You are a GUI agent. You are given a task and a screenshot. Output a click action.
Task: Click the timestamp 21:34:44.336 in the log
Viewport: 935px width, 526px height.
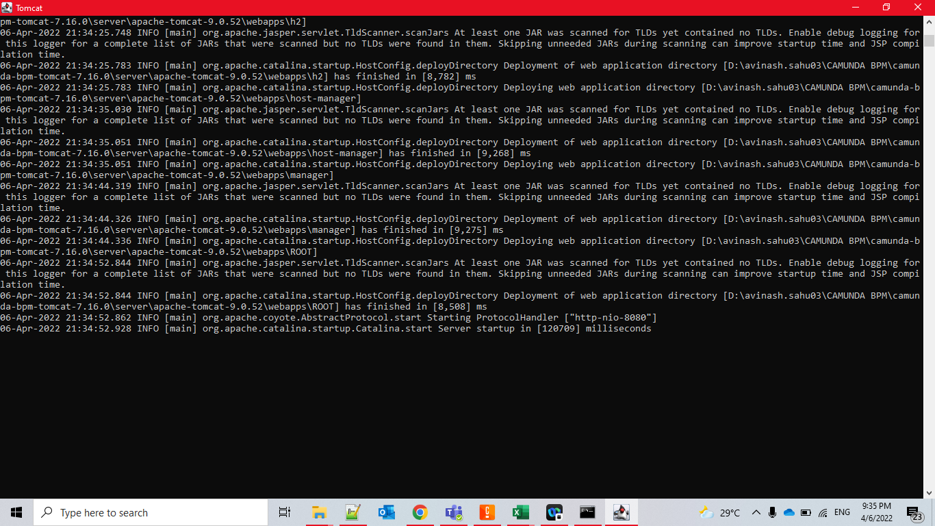point(99,241)
